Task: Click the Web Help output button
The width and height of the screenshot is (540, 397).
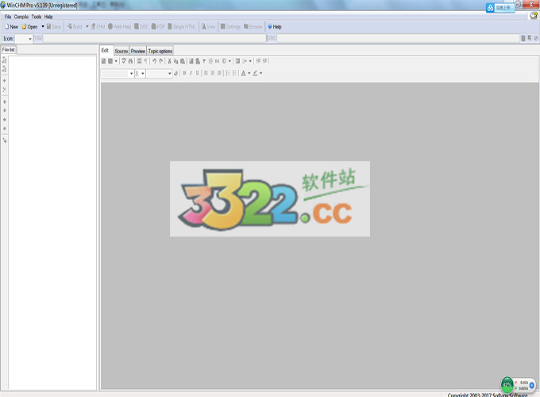Action: 119,26
